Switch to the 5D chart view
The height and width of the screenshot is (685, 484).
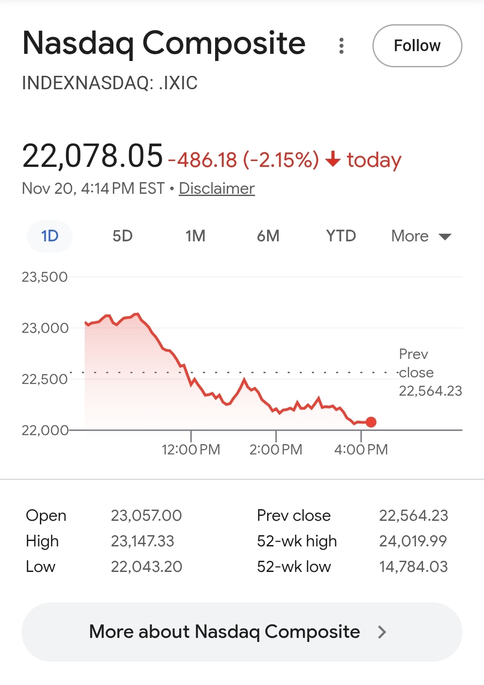(x=123, y=236)
